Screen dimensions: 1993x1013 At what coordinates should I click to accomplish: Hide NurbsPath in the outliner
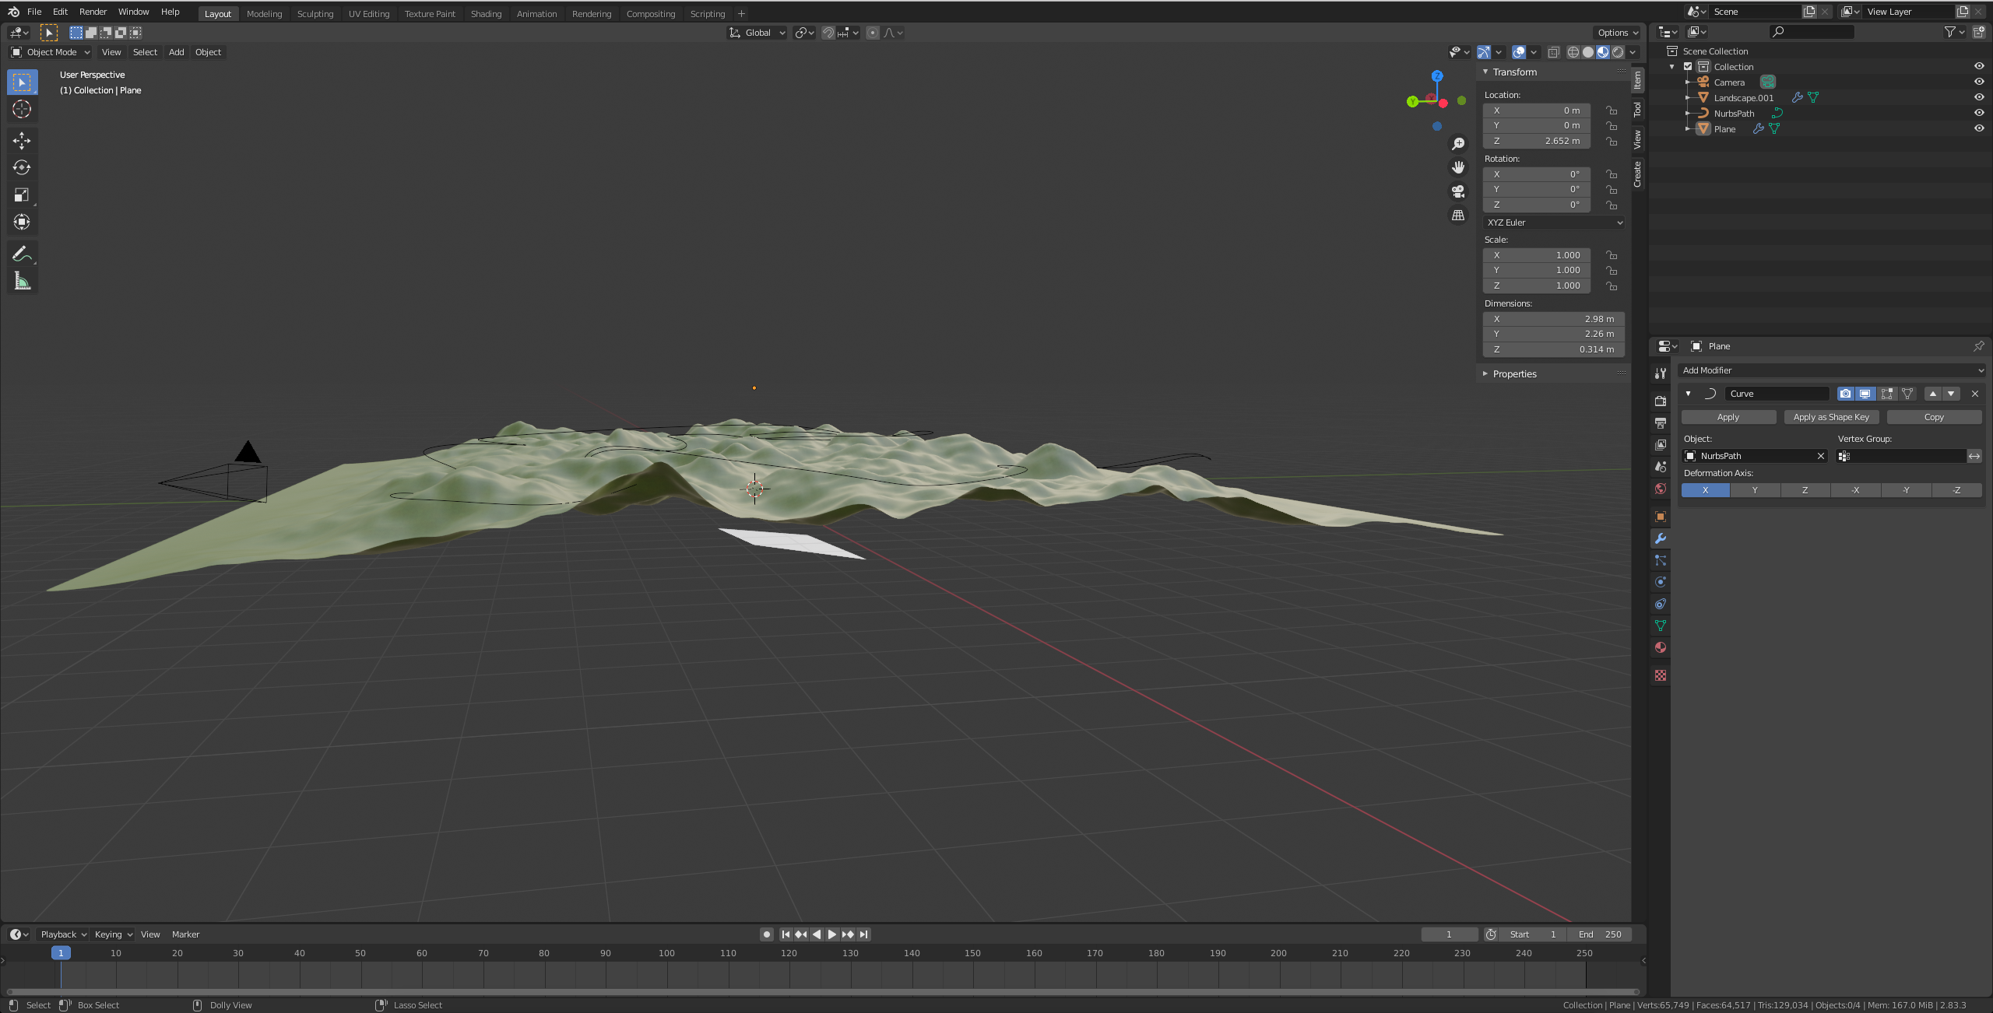pyautogui.click(x=1979, y=113)
